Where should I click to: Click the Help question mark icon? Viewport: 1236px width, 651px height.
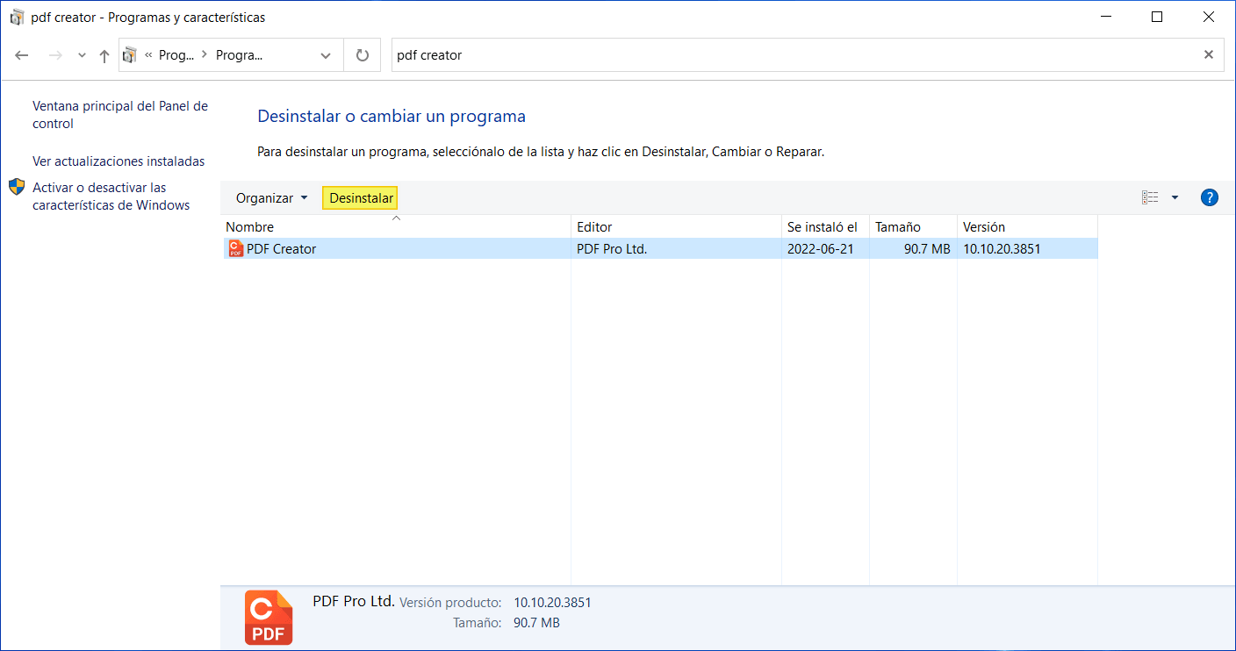[1209, 197]
